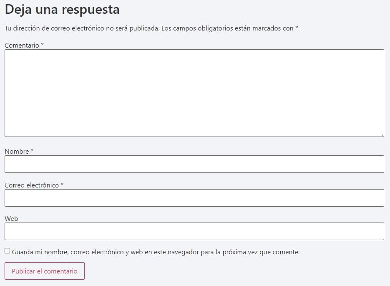Click the Correo electrónico input field
This screenshot has height=286, width=390.
(194, 198)
